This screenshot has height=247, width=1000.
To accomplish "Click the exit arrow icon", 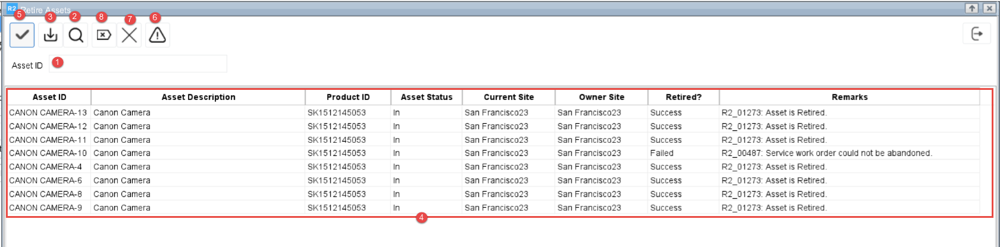I will click(x=976, y=34).
